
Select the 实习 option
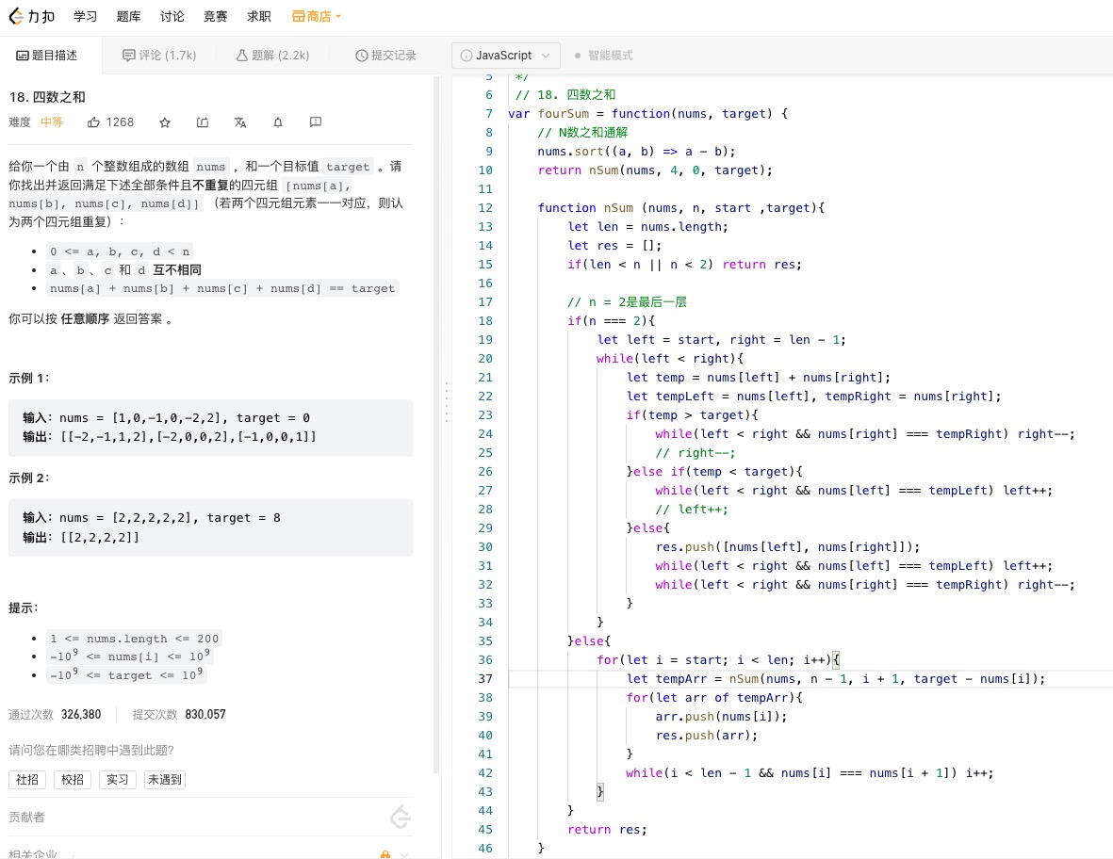click(117, 780)
